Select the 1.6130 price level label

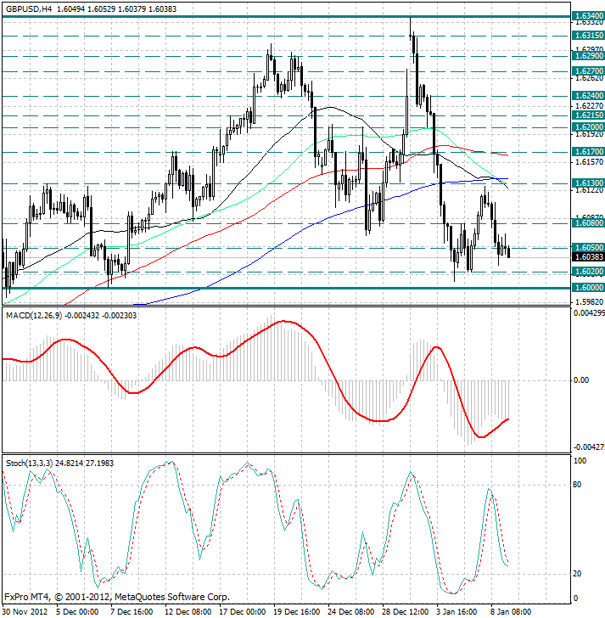pos(588,183)
